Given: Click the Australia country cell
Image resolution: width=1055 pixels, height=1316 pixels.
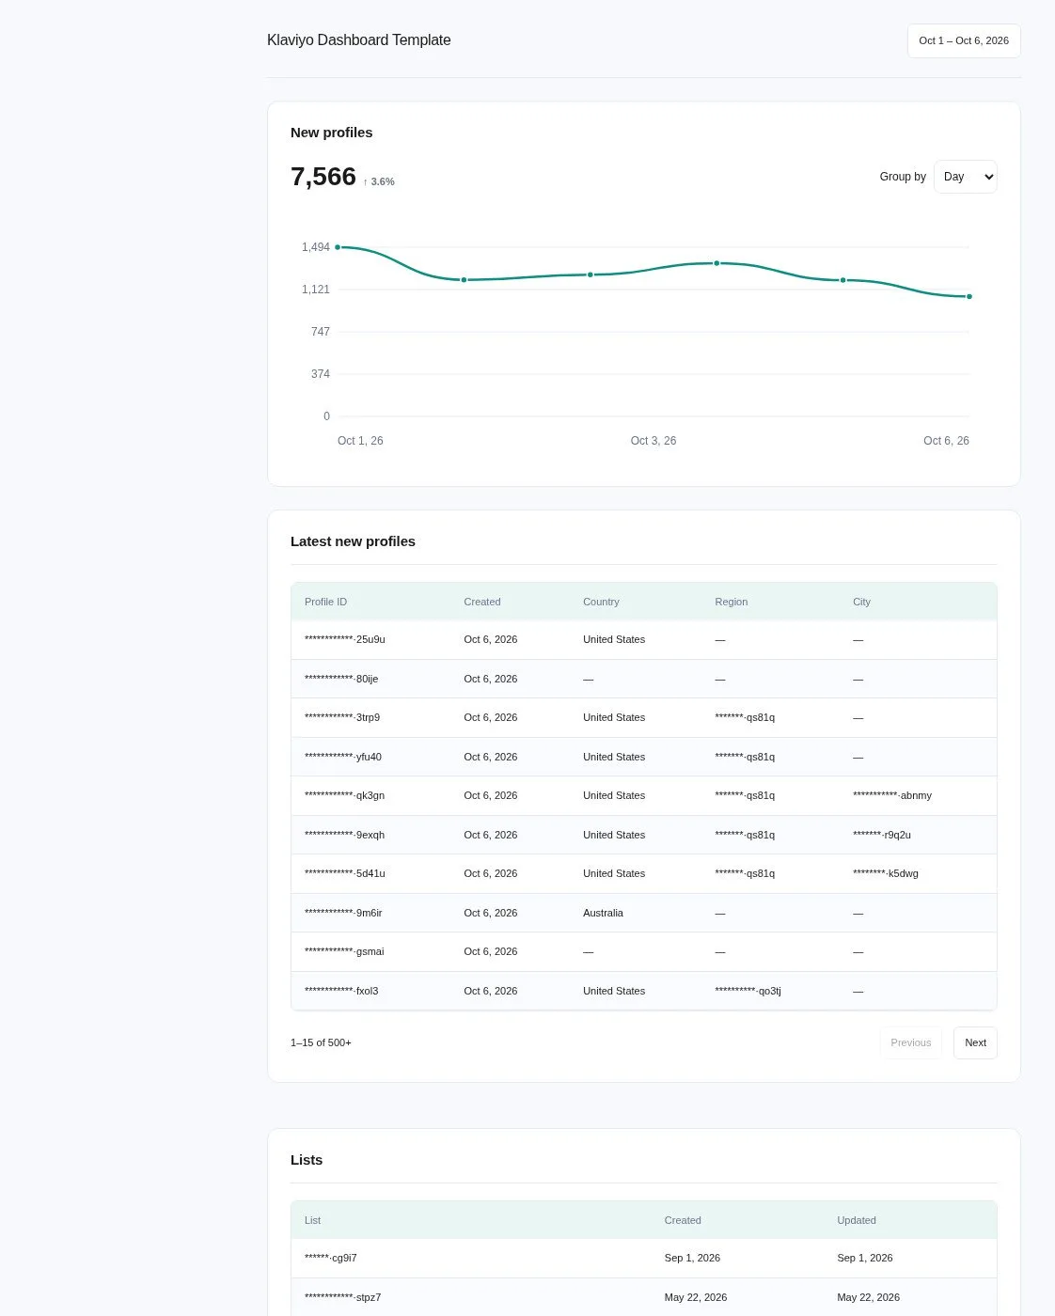Looking at the screenshot, I should pyautogui.click(x=603, y=913).
